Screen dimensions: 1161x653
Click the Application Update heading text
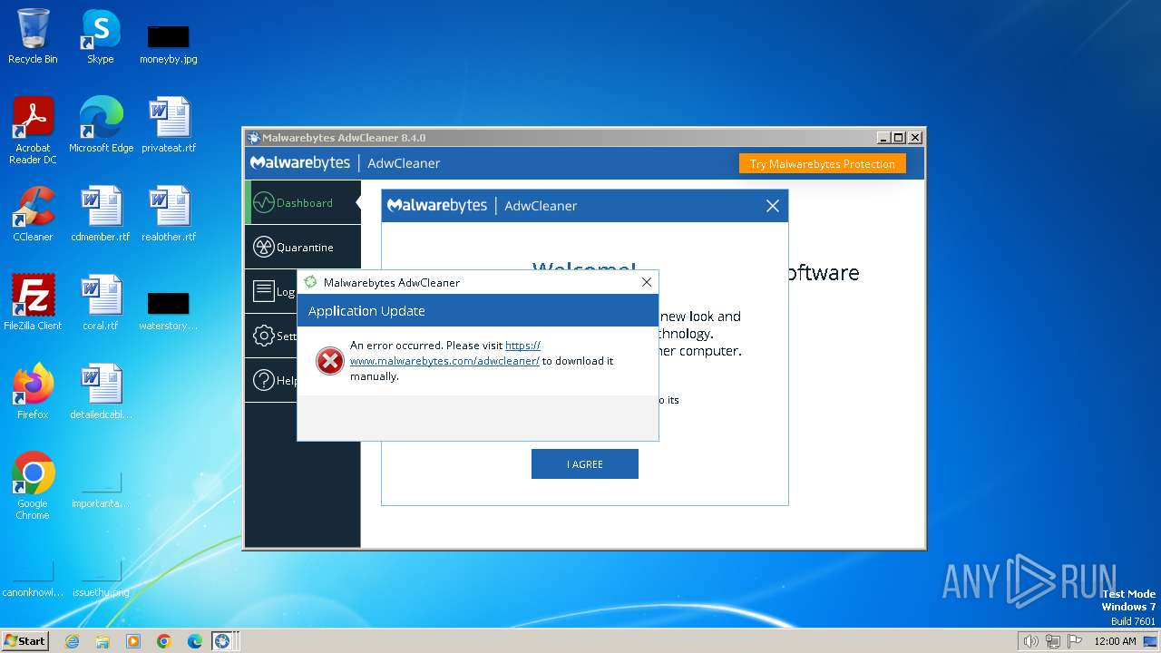(x=366, y=311)
